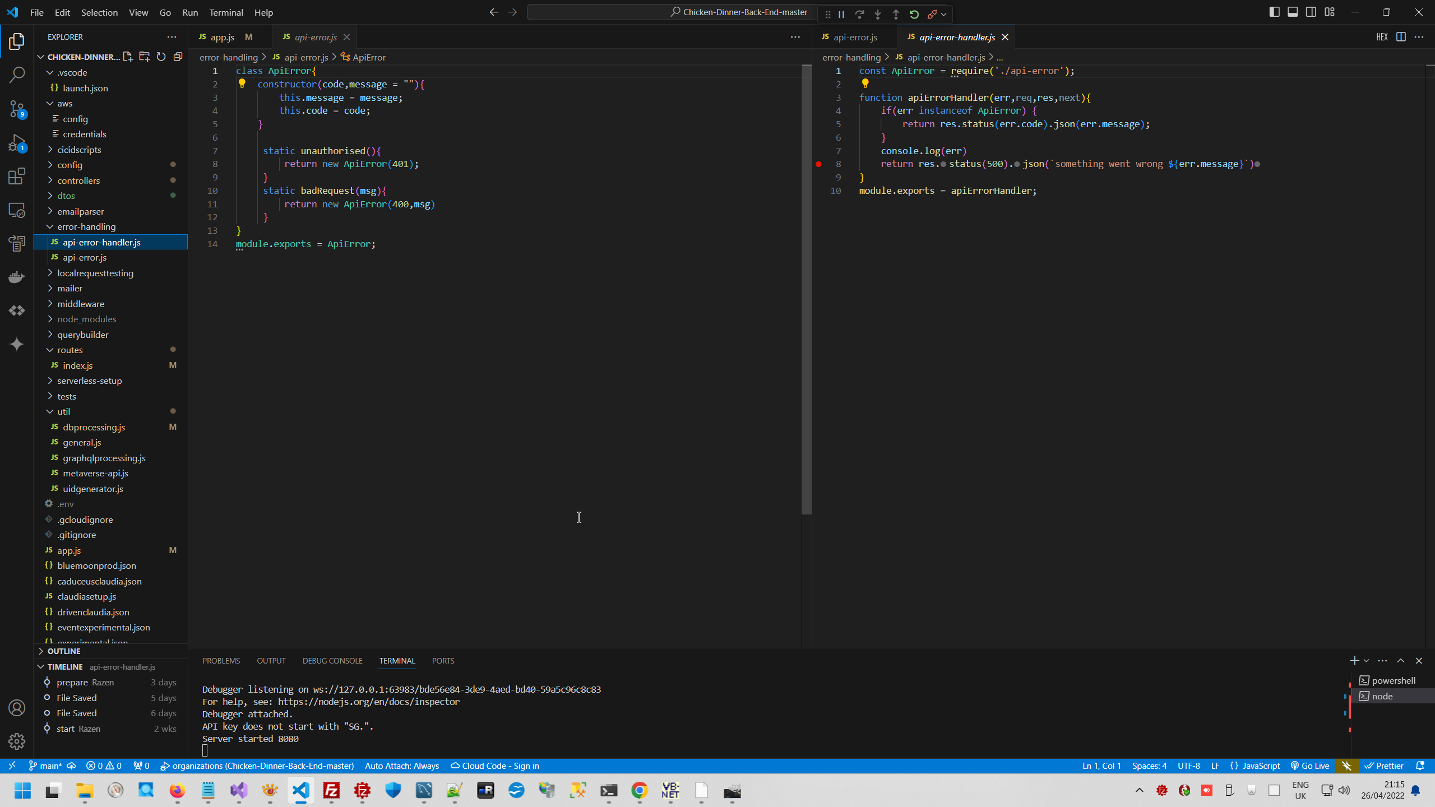
Task: Expand the controllers folder
Action: coord(78,180)
